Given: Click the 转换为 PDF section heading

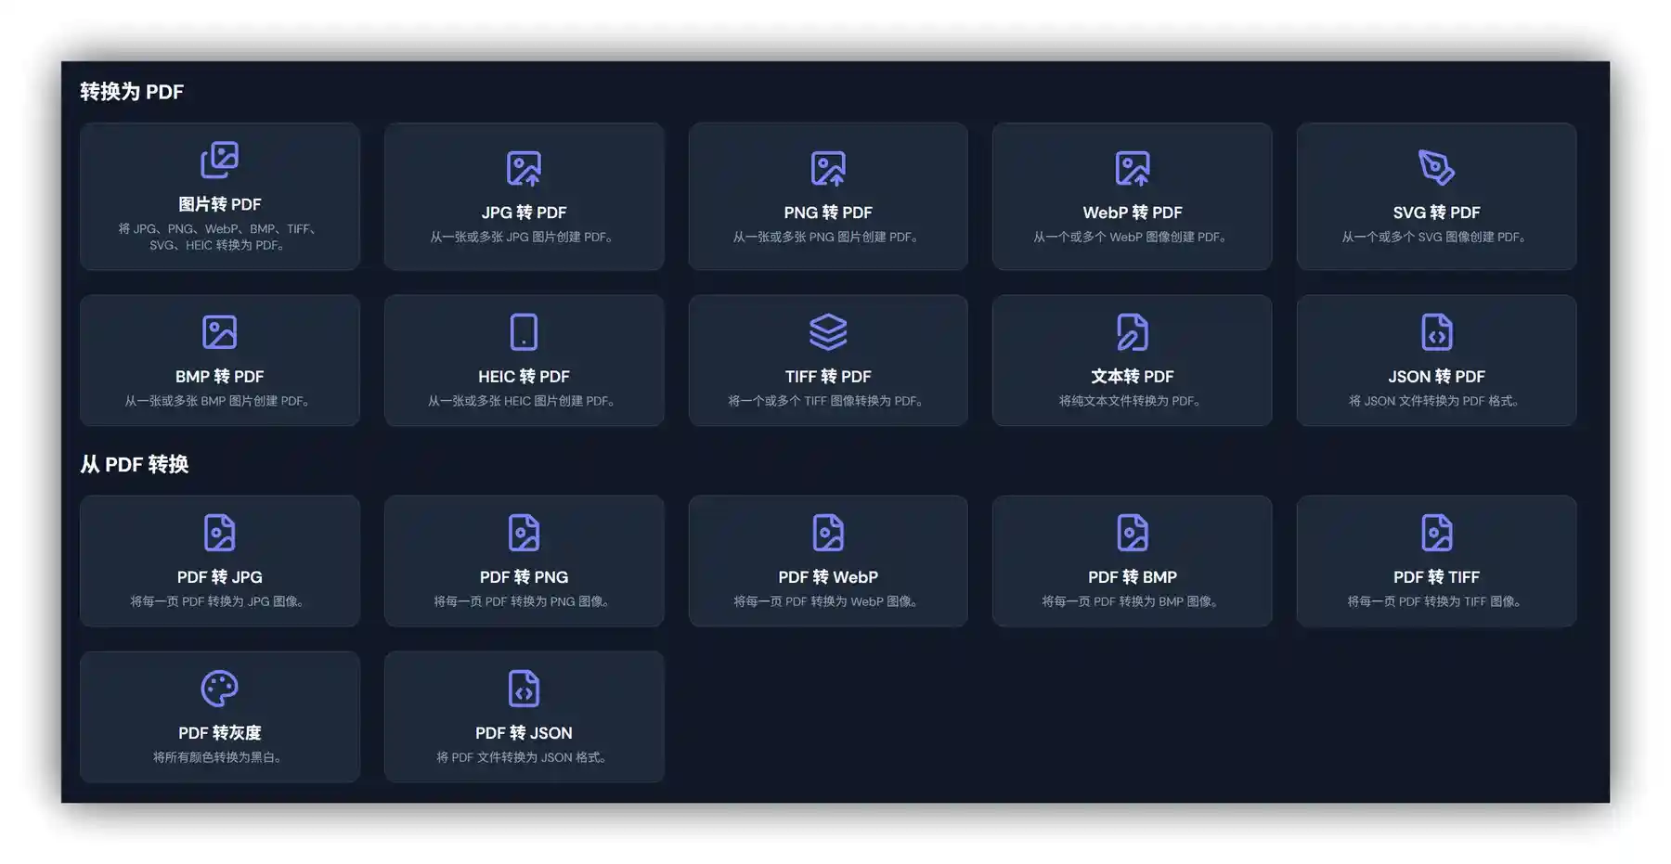Looking at the screenshot, I should coord(132,92).
